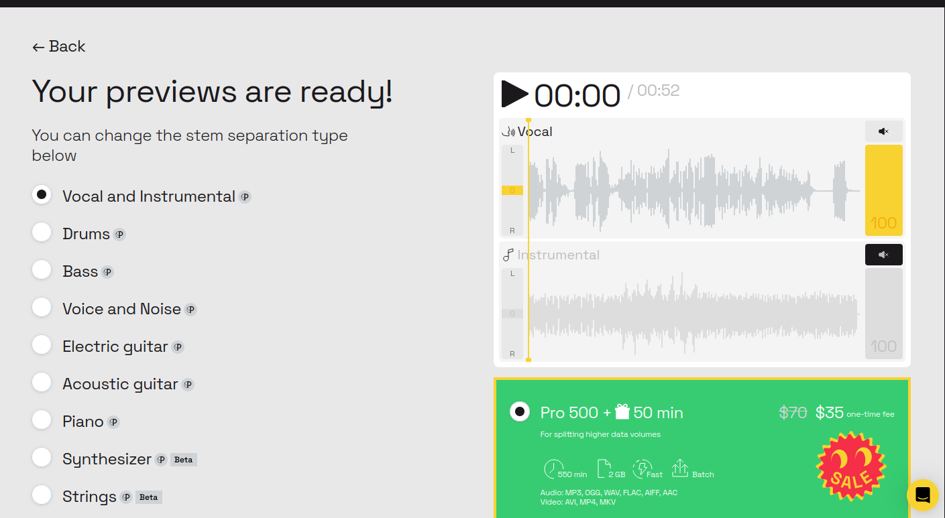Viewport: 945px width, 518px height.
Task: Unmute the Instrumental stem
Action: (x=883, y=254)
